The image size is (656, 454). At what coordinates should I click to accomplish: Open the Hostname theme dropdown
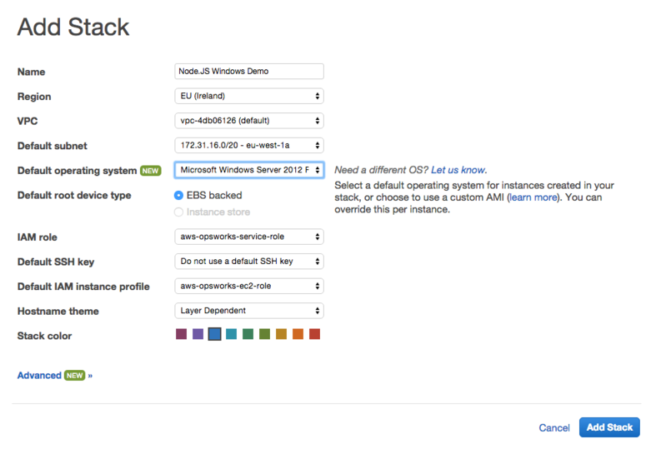(x=249, y=311)
